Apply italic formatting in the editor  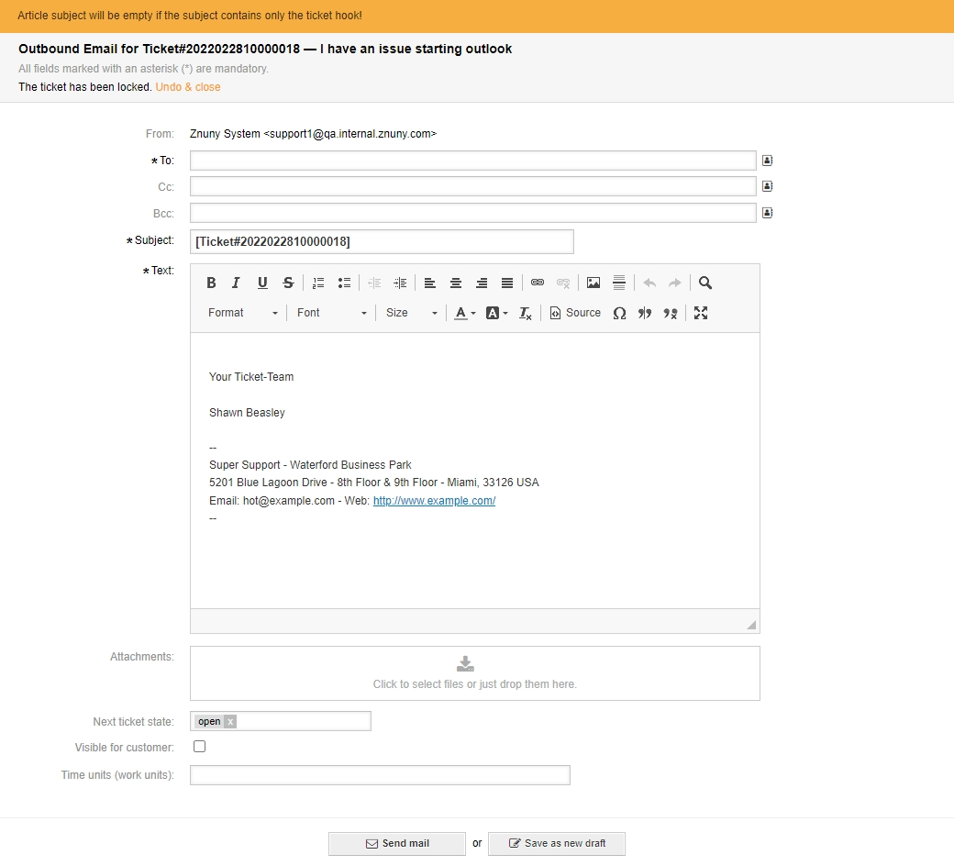click(236, 283)
